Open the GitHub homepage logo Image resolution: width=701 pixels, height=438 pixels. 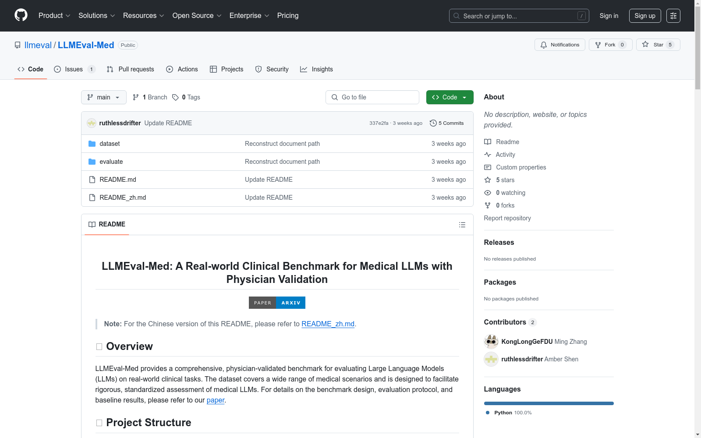(21, 15)
